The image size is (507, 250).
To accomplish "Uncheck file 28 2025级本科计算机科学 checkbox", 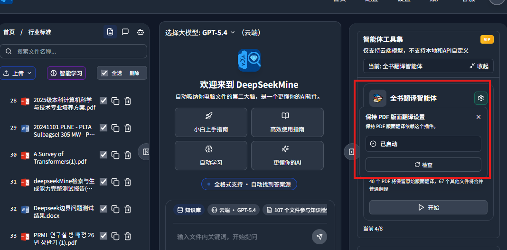I will pos(103,101).
